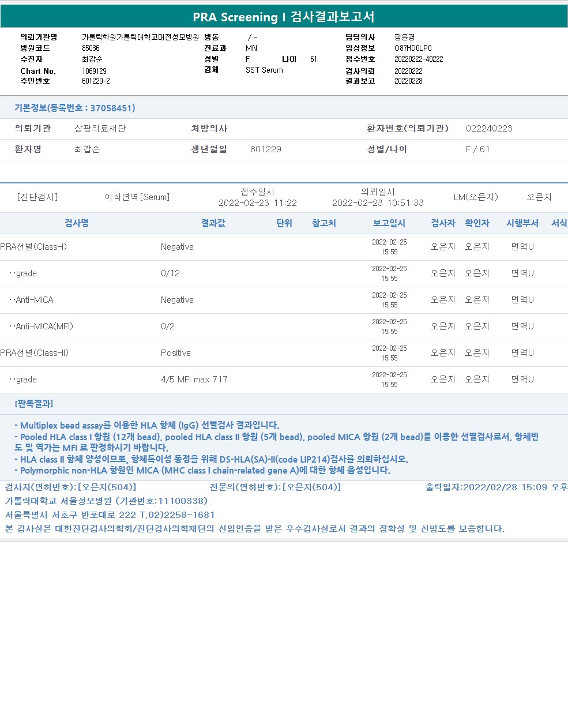Select the 이식면역 [Serum] label
The height and width of the screenshot is (706, 568).
[137, 197]
